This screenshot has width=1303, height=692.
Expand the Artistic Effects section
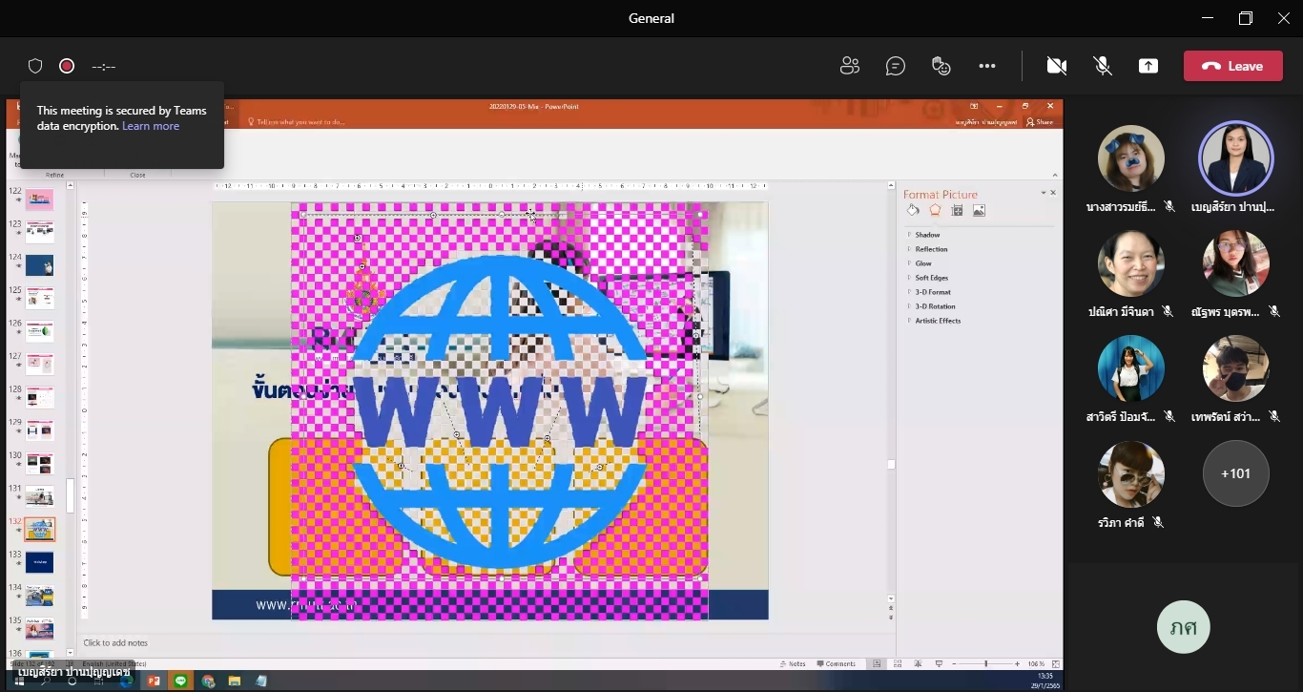click(933, 321)
